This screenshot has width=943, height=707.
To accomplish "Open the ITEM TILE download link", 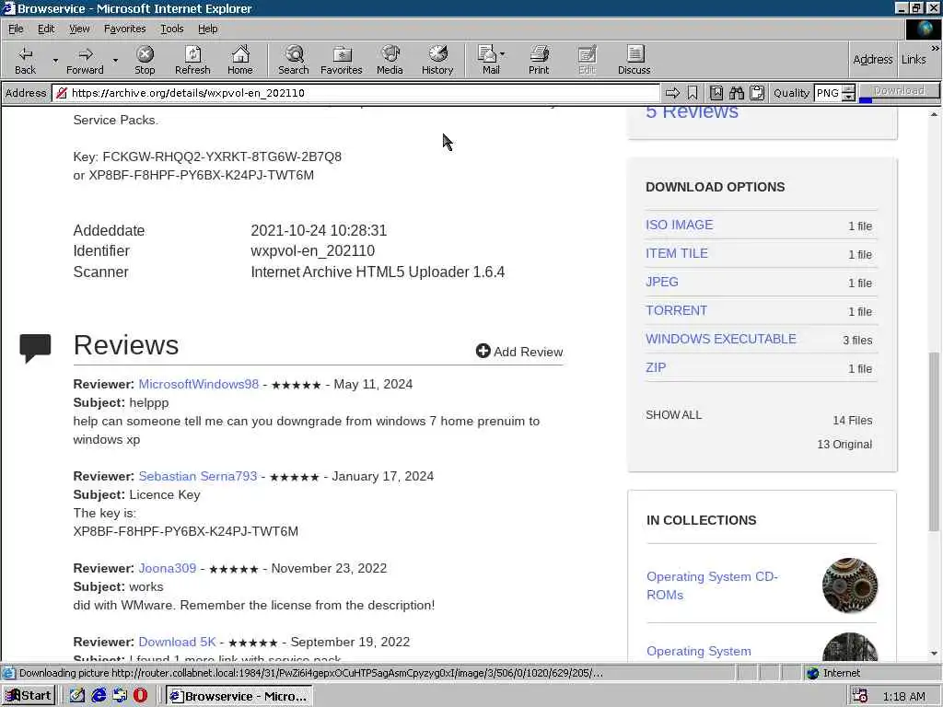I will (x=677, y=253).
